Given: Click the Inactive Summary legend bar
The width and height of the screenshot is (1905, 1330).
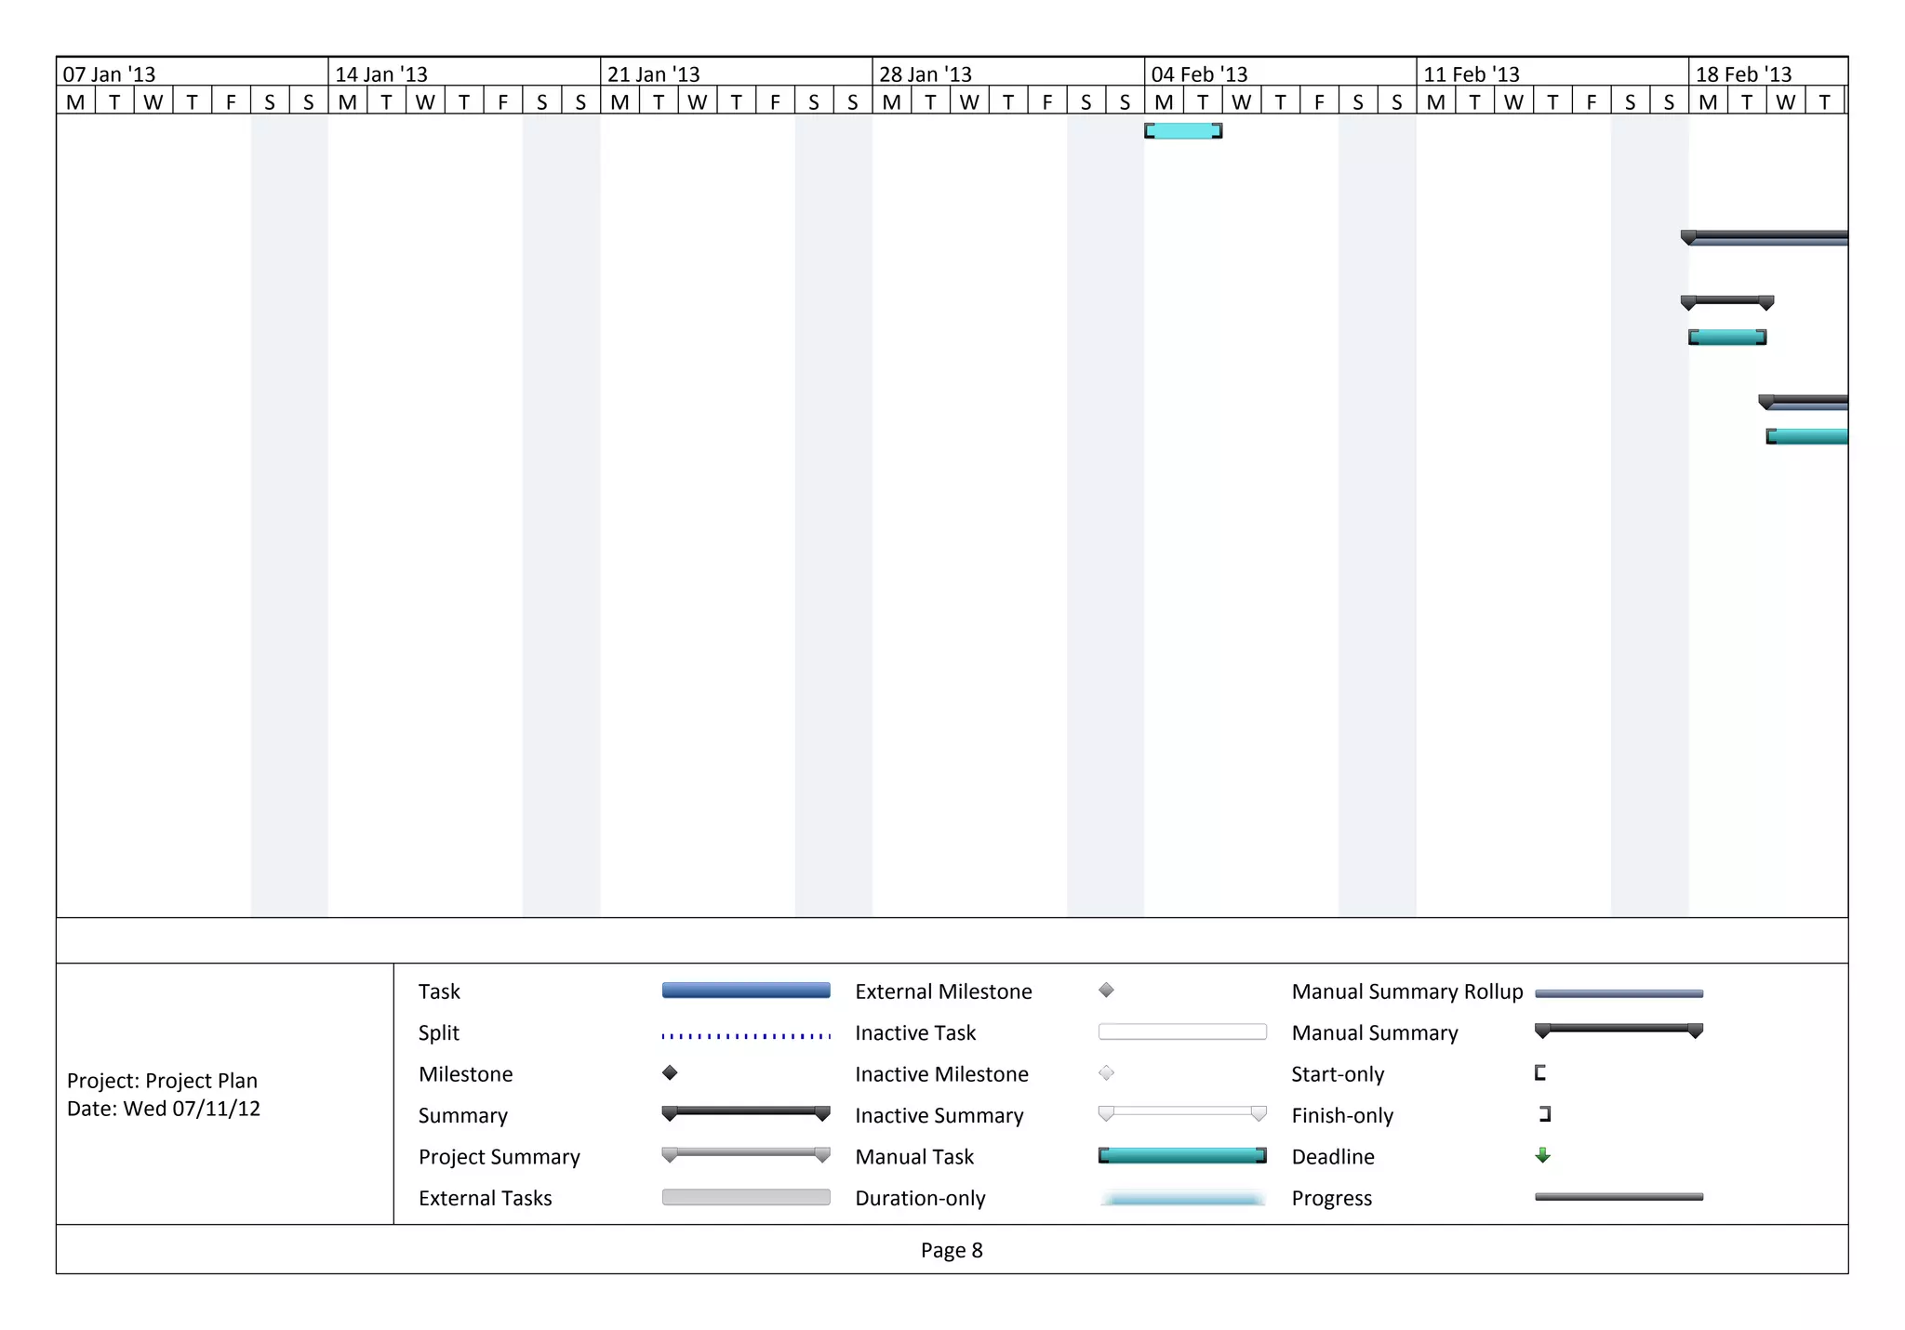Looking at the screenshot, I should pyautogui.click(x=1181, y=1111).
